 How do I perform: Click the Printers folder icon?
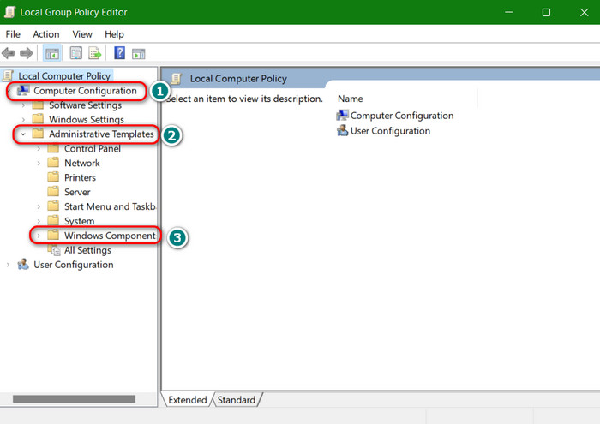pyautogui.click(x=53, y=177)
